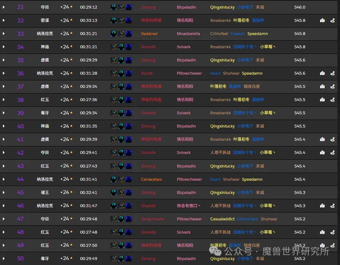Click the middle affix icon in rank 33 row
The image size is (340, 265).
[121, 34]
